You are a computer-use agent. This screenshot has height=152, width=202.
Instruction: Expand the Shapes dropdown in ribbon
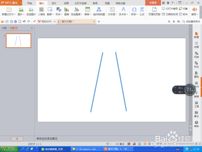(x=62, y=14)
